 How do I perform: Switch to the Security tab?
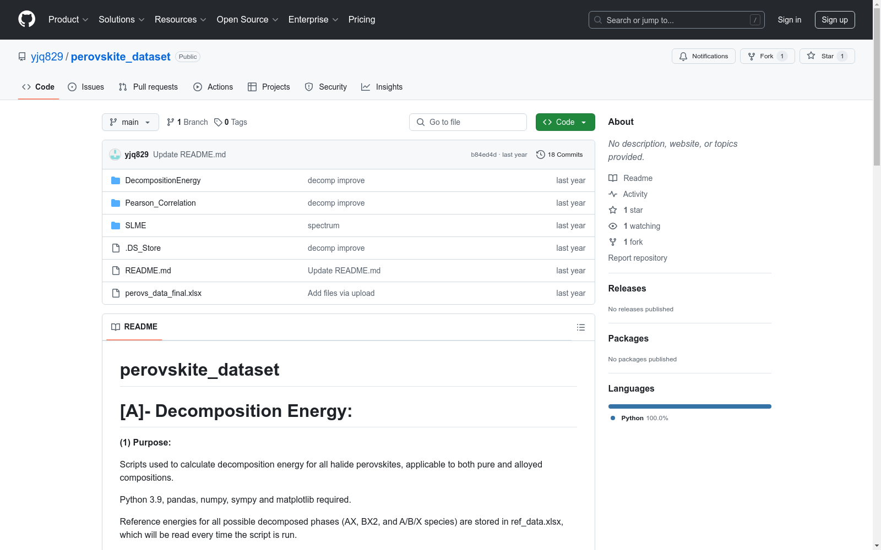(325, 87)
